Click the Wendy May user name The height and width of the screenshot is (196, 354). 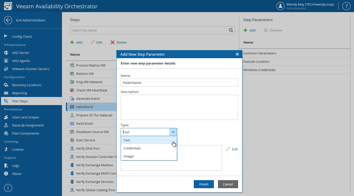pos(310,4)
